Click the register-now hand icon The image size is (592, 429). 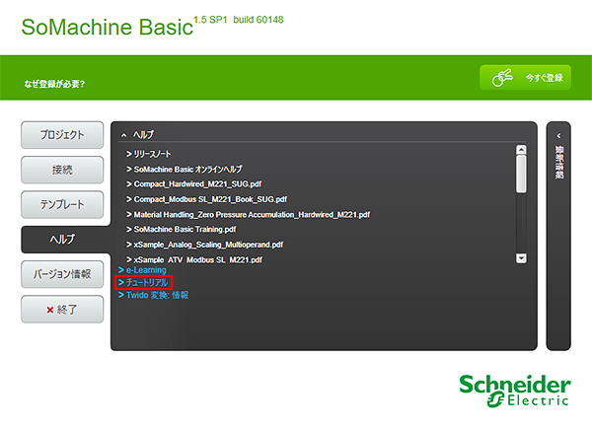pyautogui.click(x=502, y=78)
